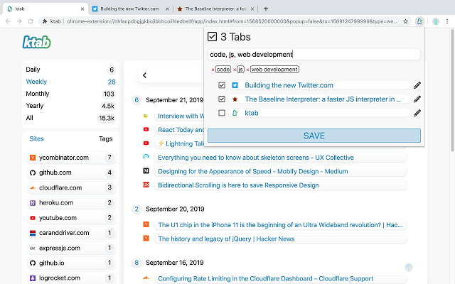Click the scroll-to-top arrow icon at bottom right

[409, 268]
